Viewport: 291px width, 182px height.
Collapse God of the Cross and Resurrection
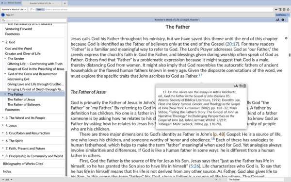5,74
